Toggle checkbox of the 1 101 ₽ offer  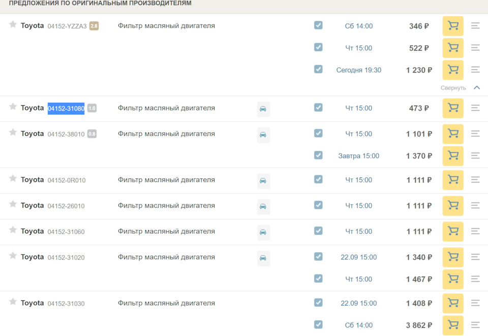318,133
